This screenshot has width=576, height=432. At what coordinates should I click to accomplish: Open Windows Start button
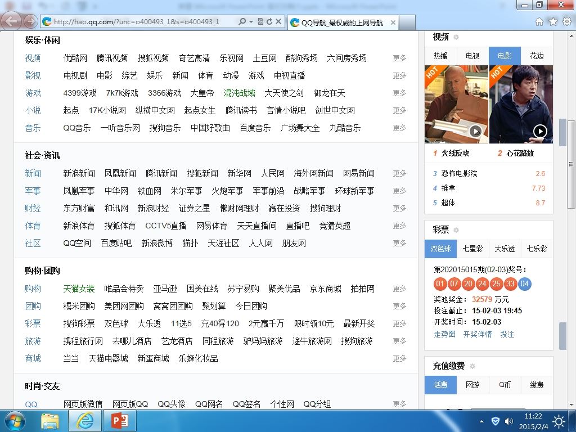(x=14, y=421)
